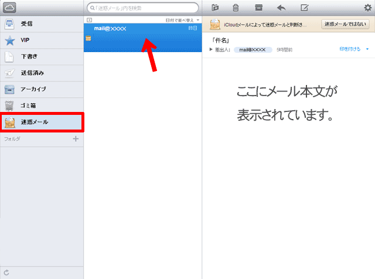Open the 受信 inbox folder

click(x=41, y=25)
